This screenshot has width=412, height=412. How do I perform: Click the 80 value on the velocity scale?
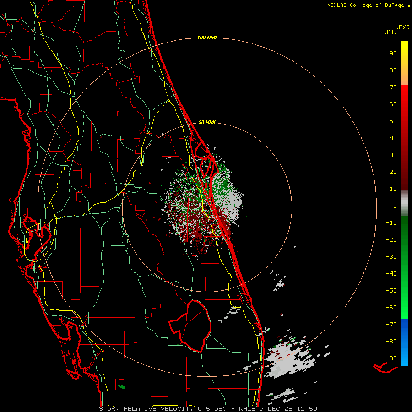393,70
